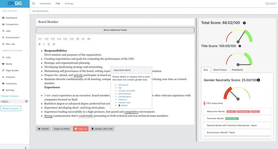
Task: Apply H6 heading format
Action: coord(72,39)
